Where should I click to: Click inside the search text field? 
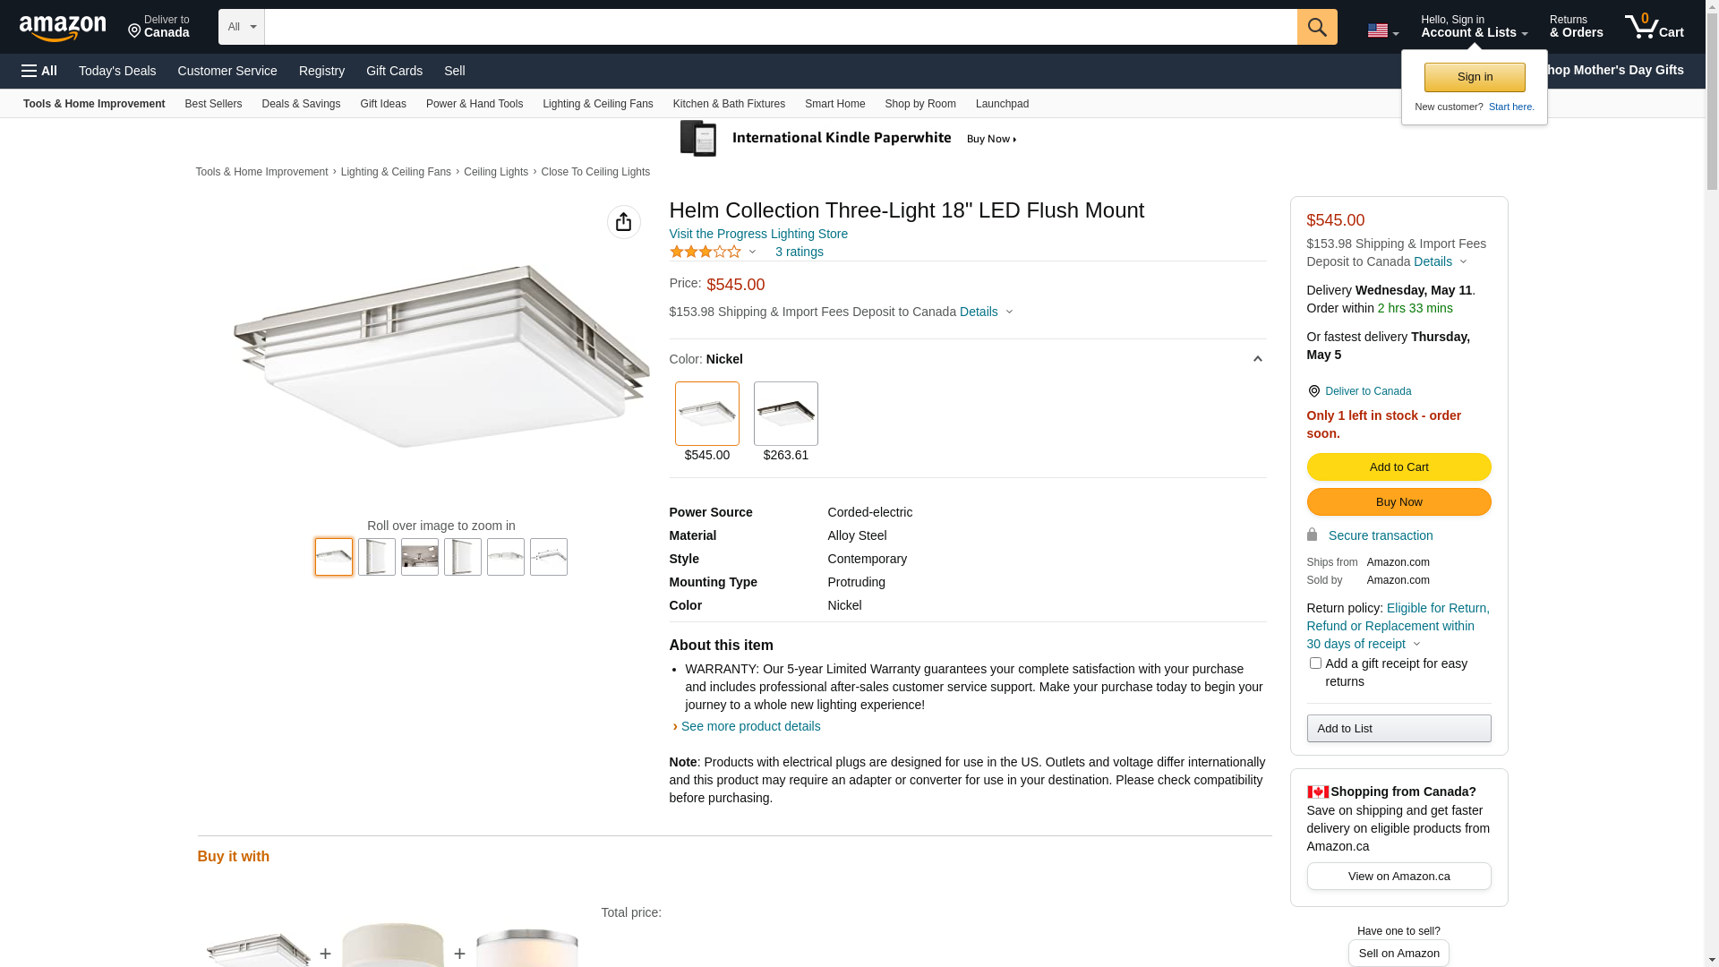tap(780, 27)
